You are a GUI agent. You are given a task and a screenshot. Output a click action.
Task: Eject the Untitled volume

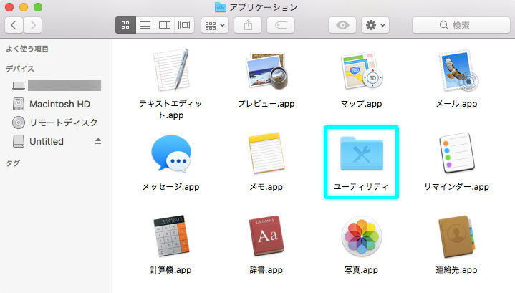pos(98,141)
